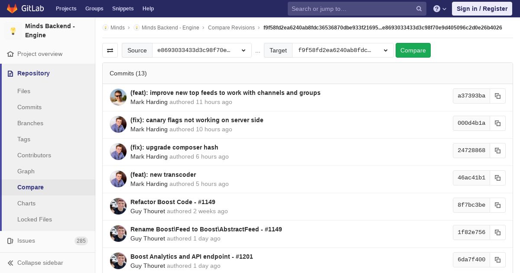
Task: Expand the Help question-mark dropdown
Action: tap(440, 9)
